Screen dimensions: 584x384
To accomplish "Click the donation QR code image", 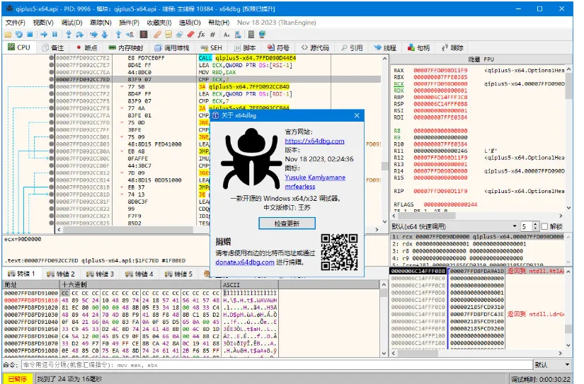I will tap(339, 252).
